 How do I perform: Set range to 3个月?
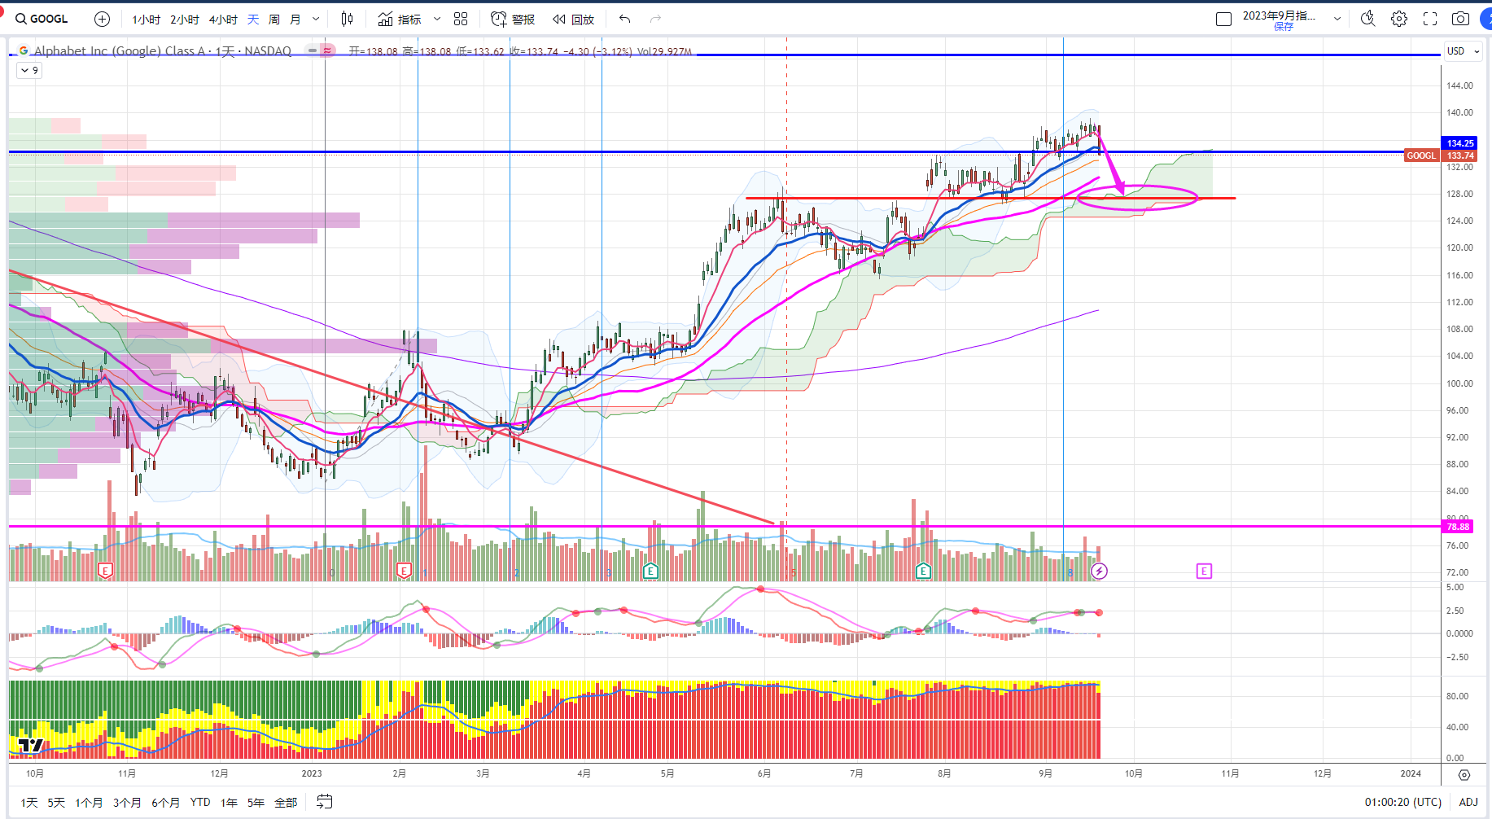(x=127, y=802)
